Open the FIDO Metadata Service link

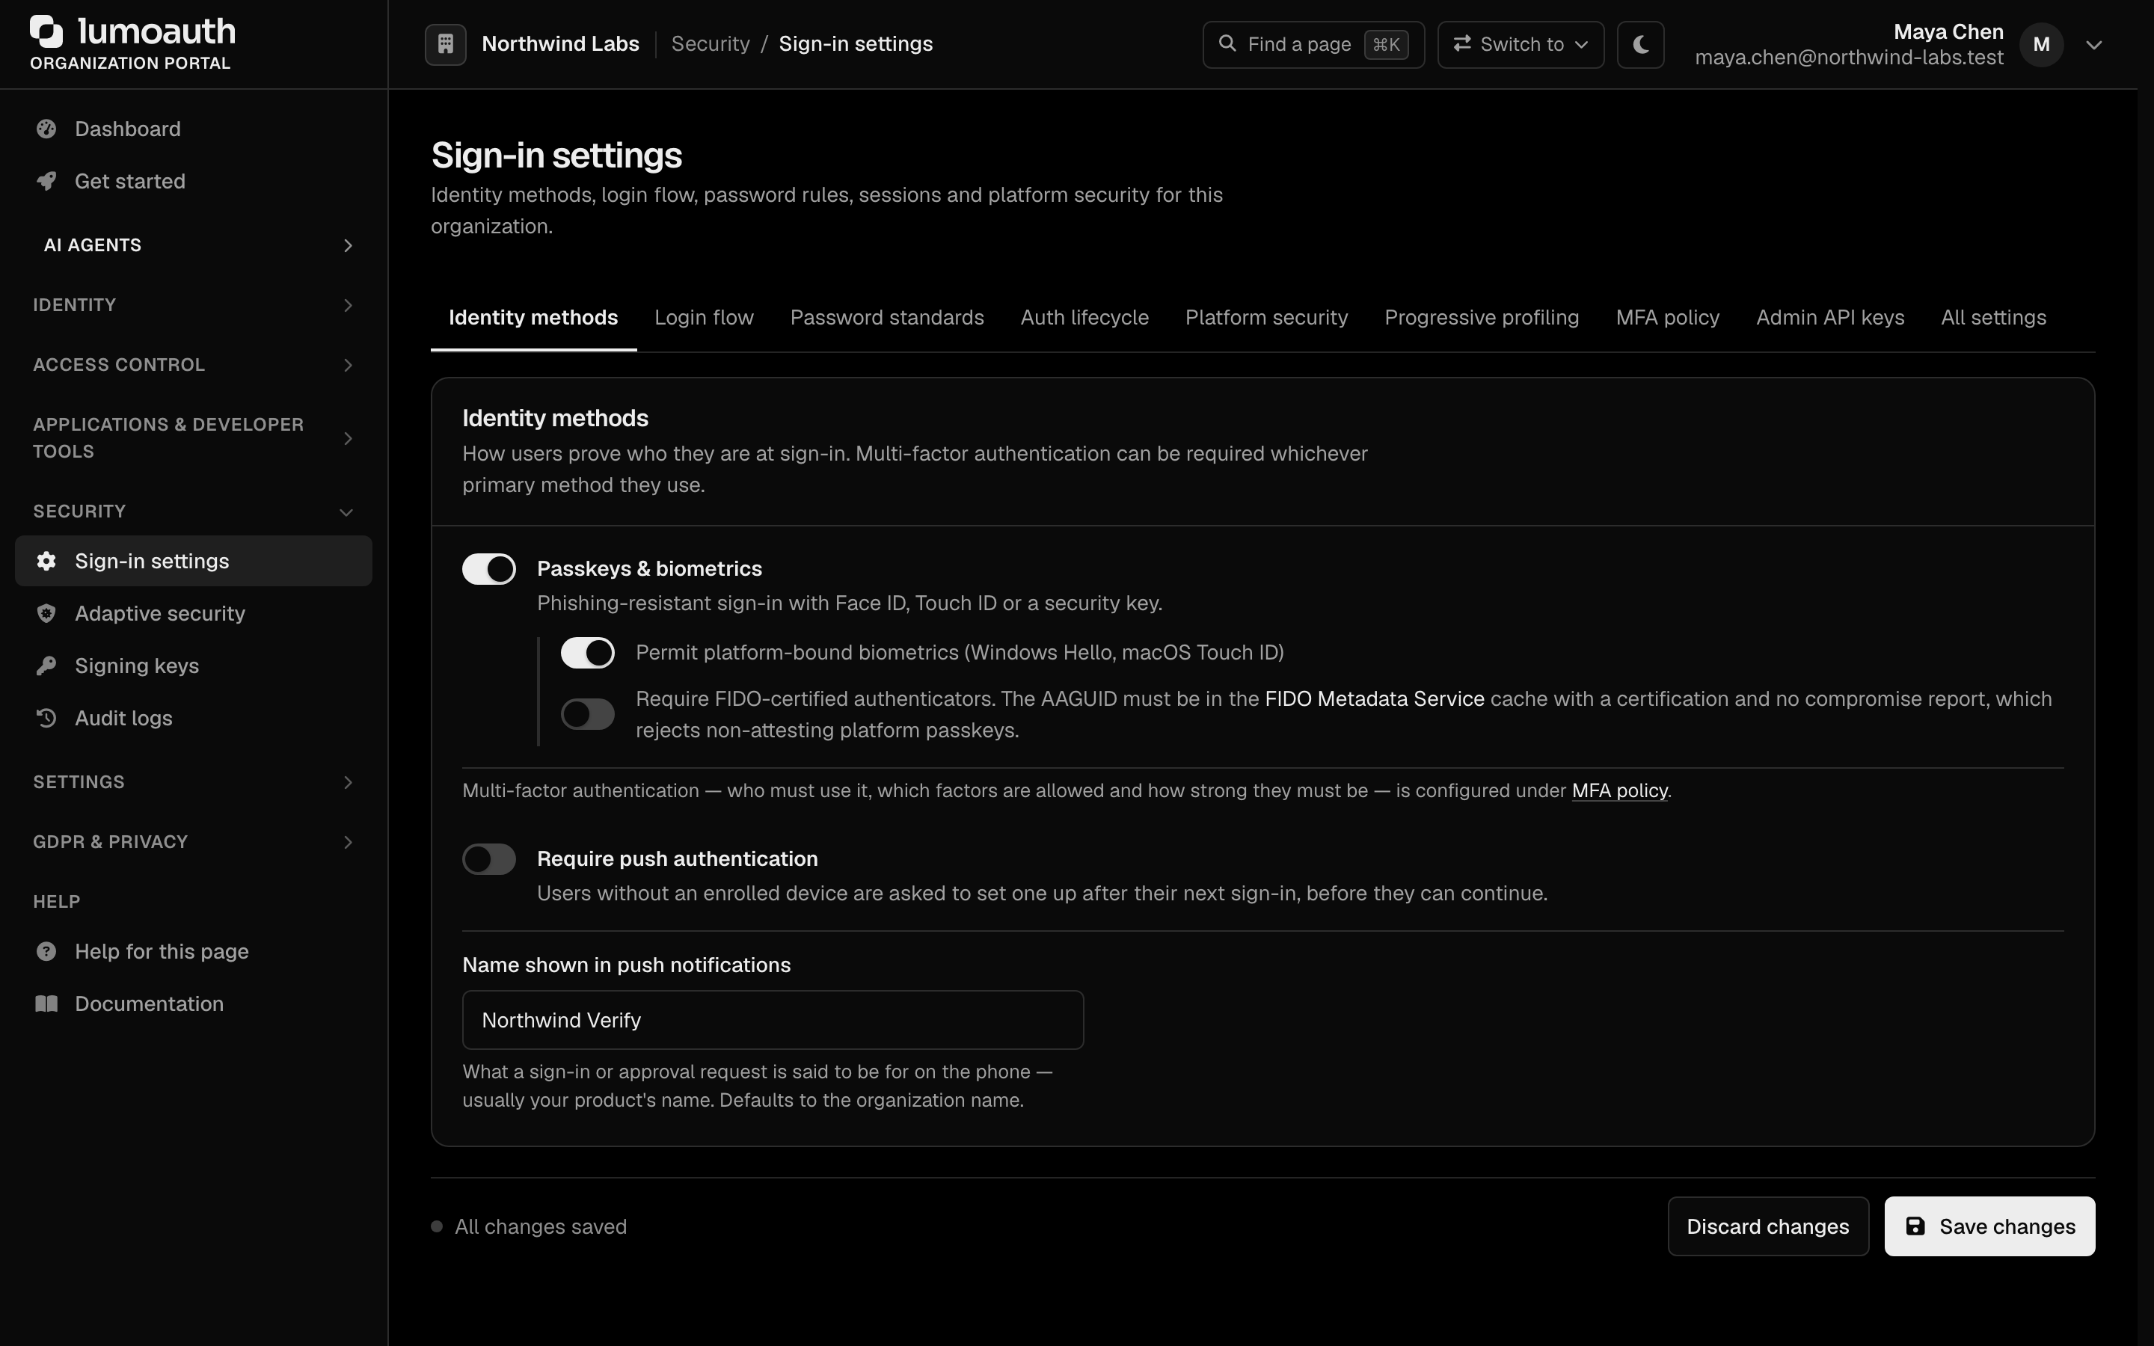[x=1374, y=699]
